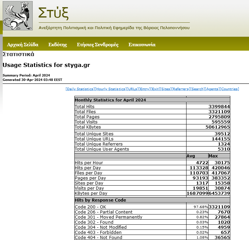249x240 pixels.
Task: Select Hits per Hour average 4722
Action: [x=202, y=162]
